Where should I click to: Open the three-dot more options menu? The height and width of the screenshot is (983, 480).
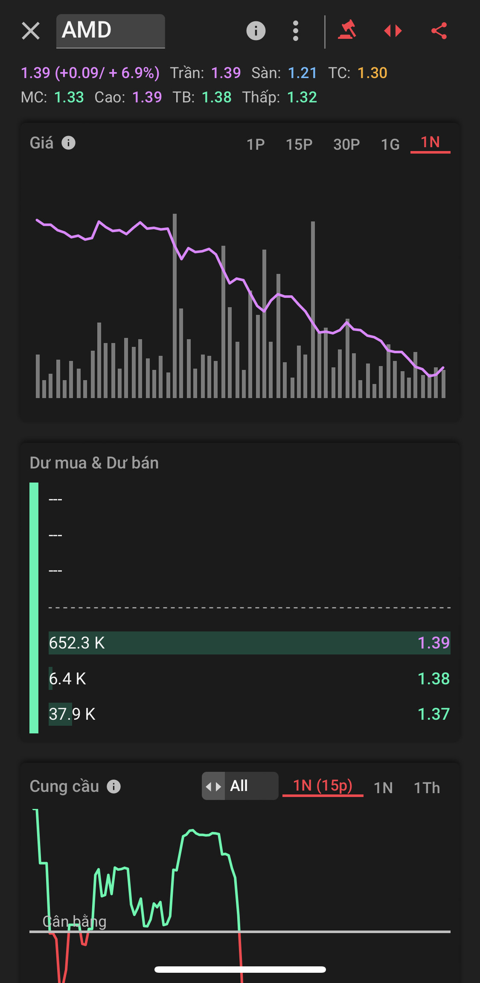coord(296,31)
